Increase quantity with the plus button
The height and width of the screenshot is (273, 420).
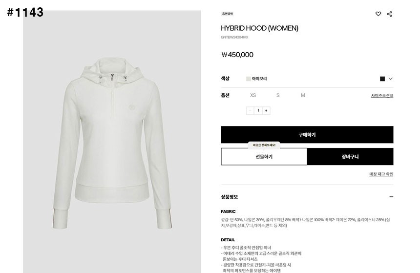[x=266, y=111]
